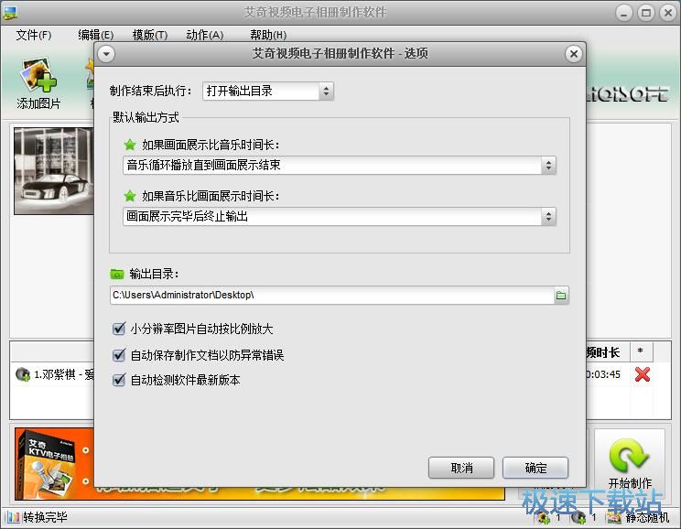This screenshot has width=681, height=529.
Task: Click the 转换完毕 status text
Action: click(x=45, y=517)
